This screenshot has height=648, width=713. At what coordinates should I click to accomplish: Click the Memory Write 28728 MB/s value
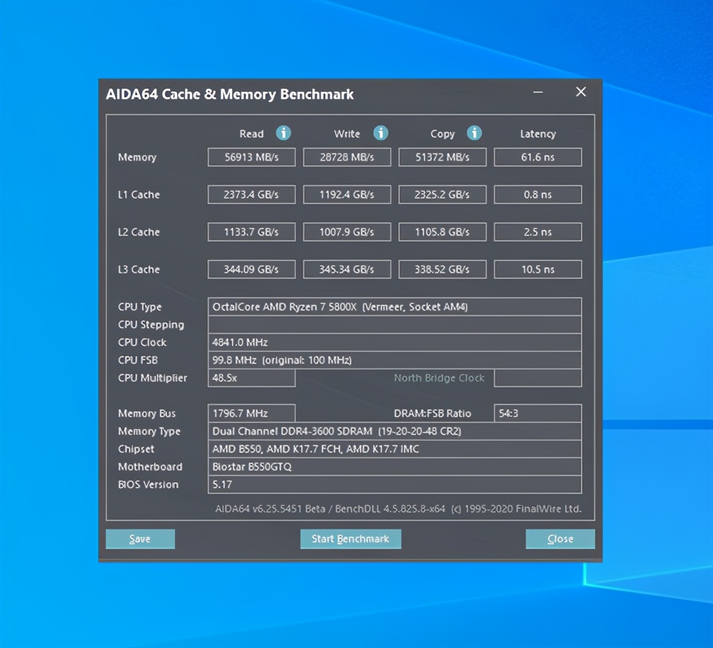pyautogui.click(x=347, y=157)
